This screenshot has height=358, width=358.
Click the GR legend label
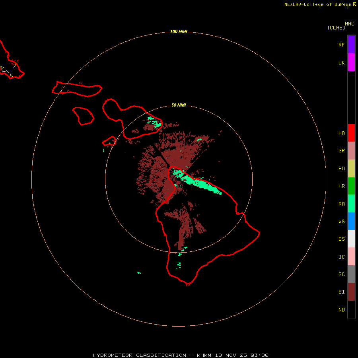[341, 151]
